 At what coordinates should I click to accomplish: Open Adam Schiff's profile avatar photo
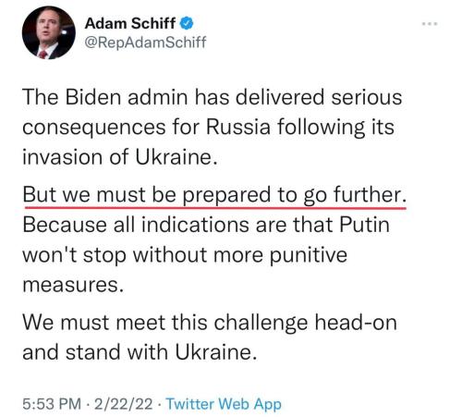[x=49, y=32]
